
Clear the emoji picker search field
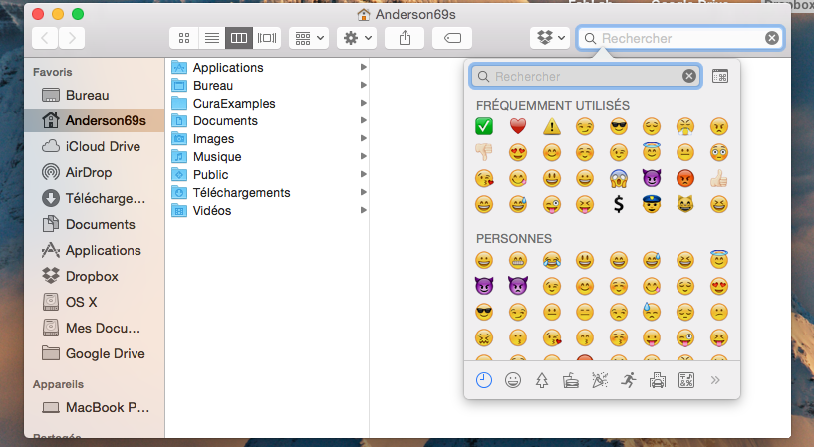(688, 77)
